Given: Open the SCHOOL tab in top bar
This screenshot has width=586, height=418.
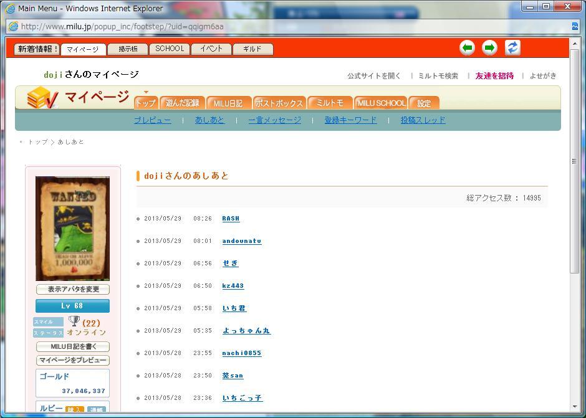Looking at the screenshot, I should 170,49.
